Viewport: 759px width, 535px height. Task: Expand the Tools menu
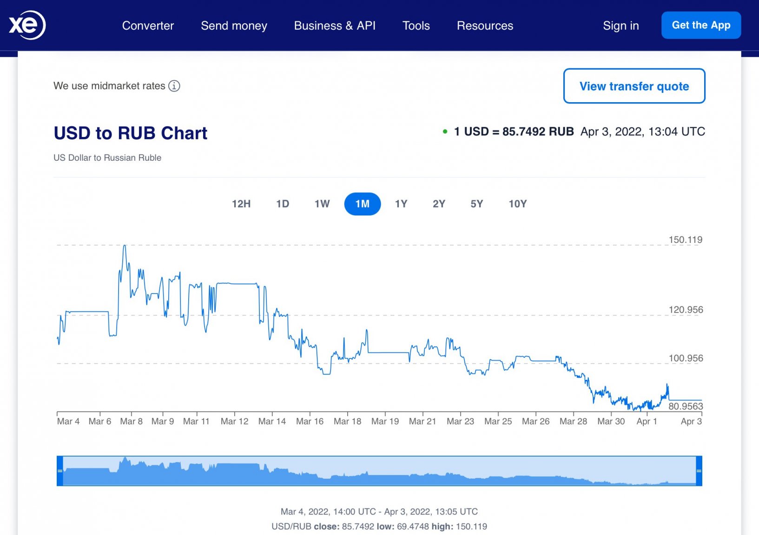tap(416, 26)
